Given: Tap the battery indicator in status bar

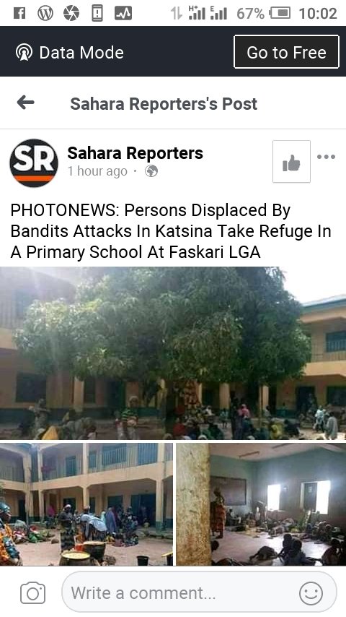Looking at the screenshot, I should point(280,14).
